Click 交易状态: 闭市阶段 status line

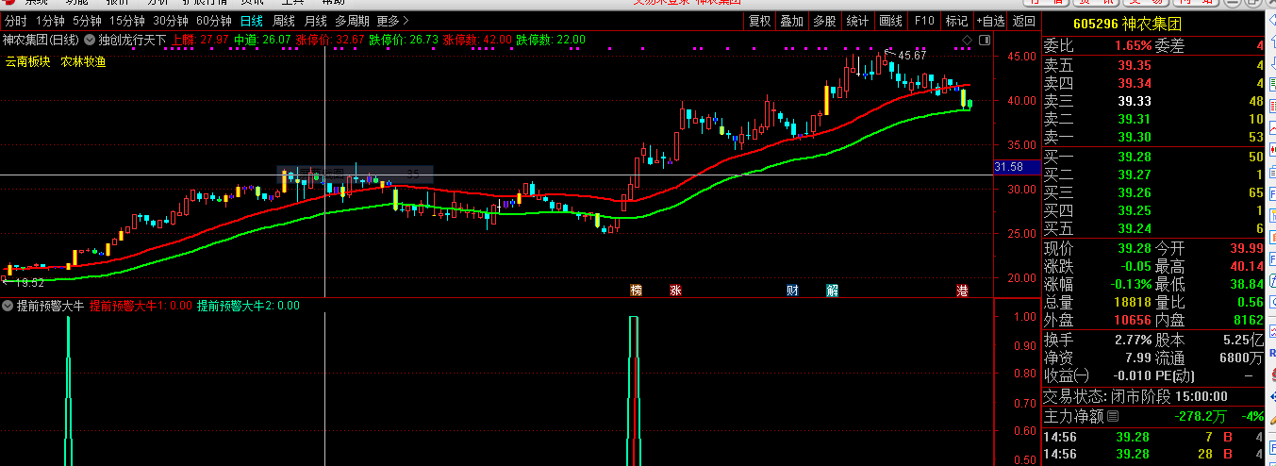(x=1135, y=397)
